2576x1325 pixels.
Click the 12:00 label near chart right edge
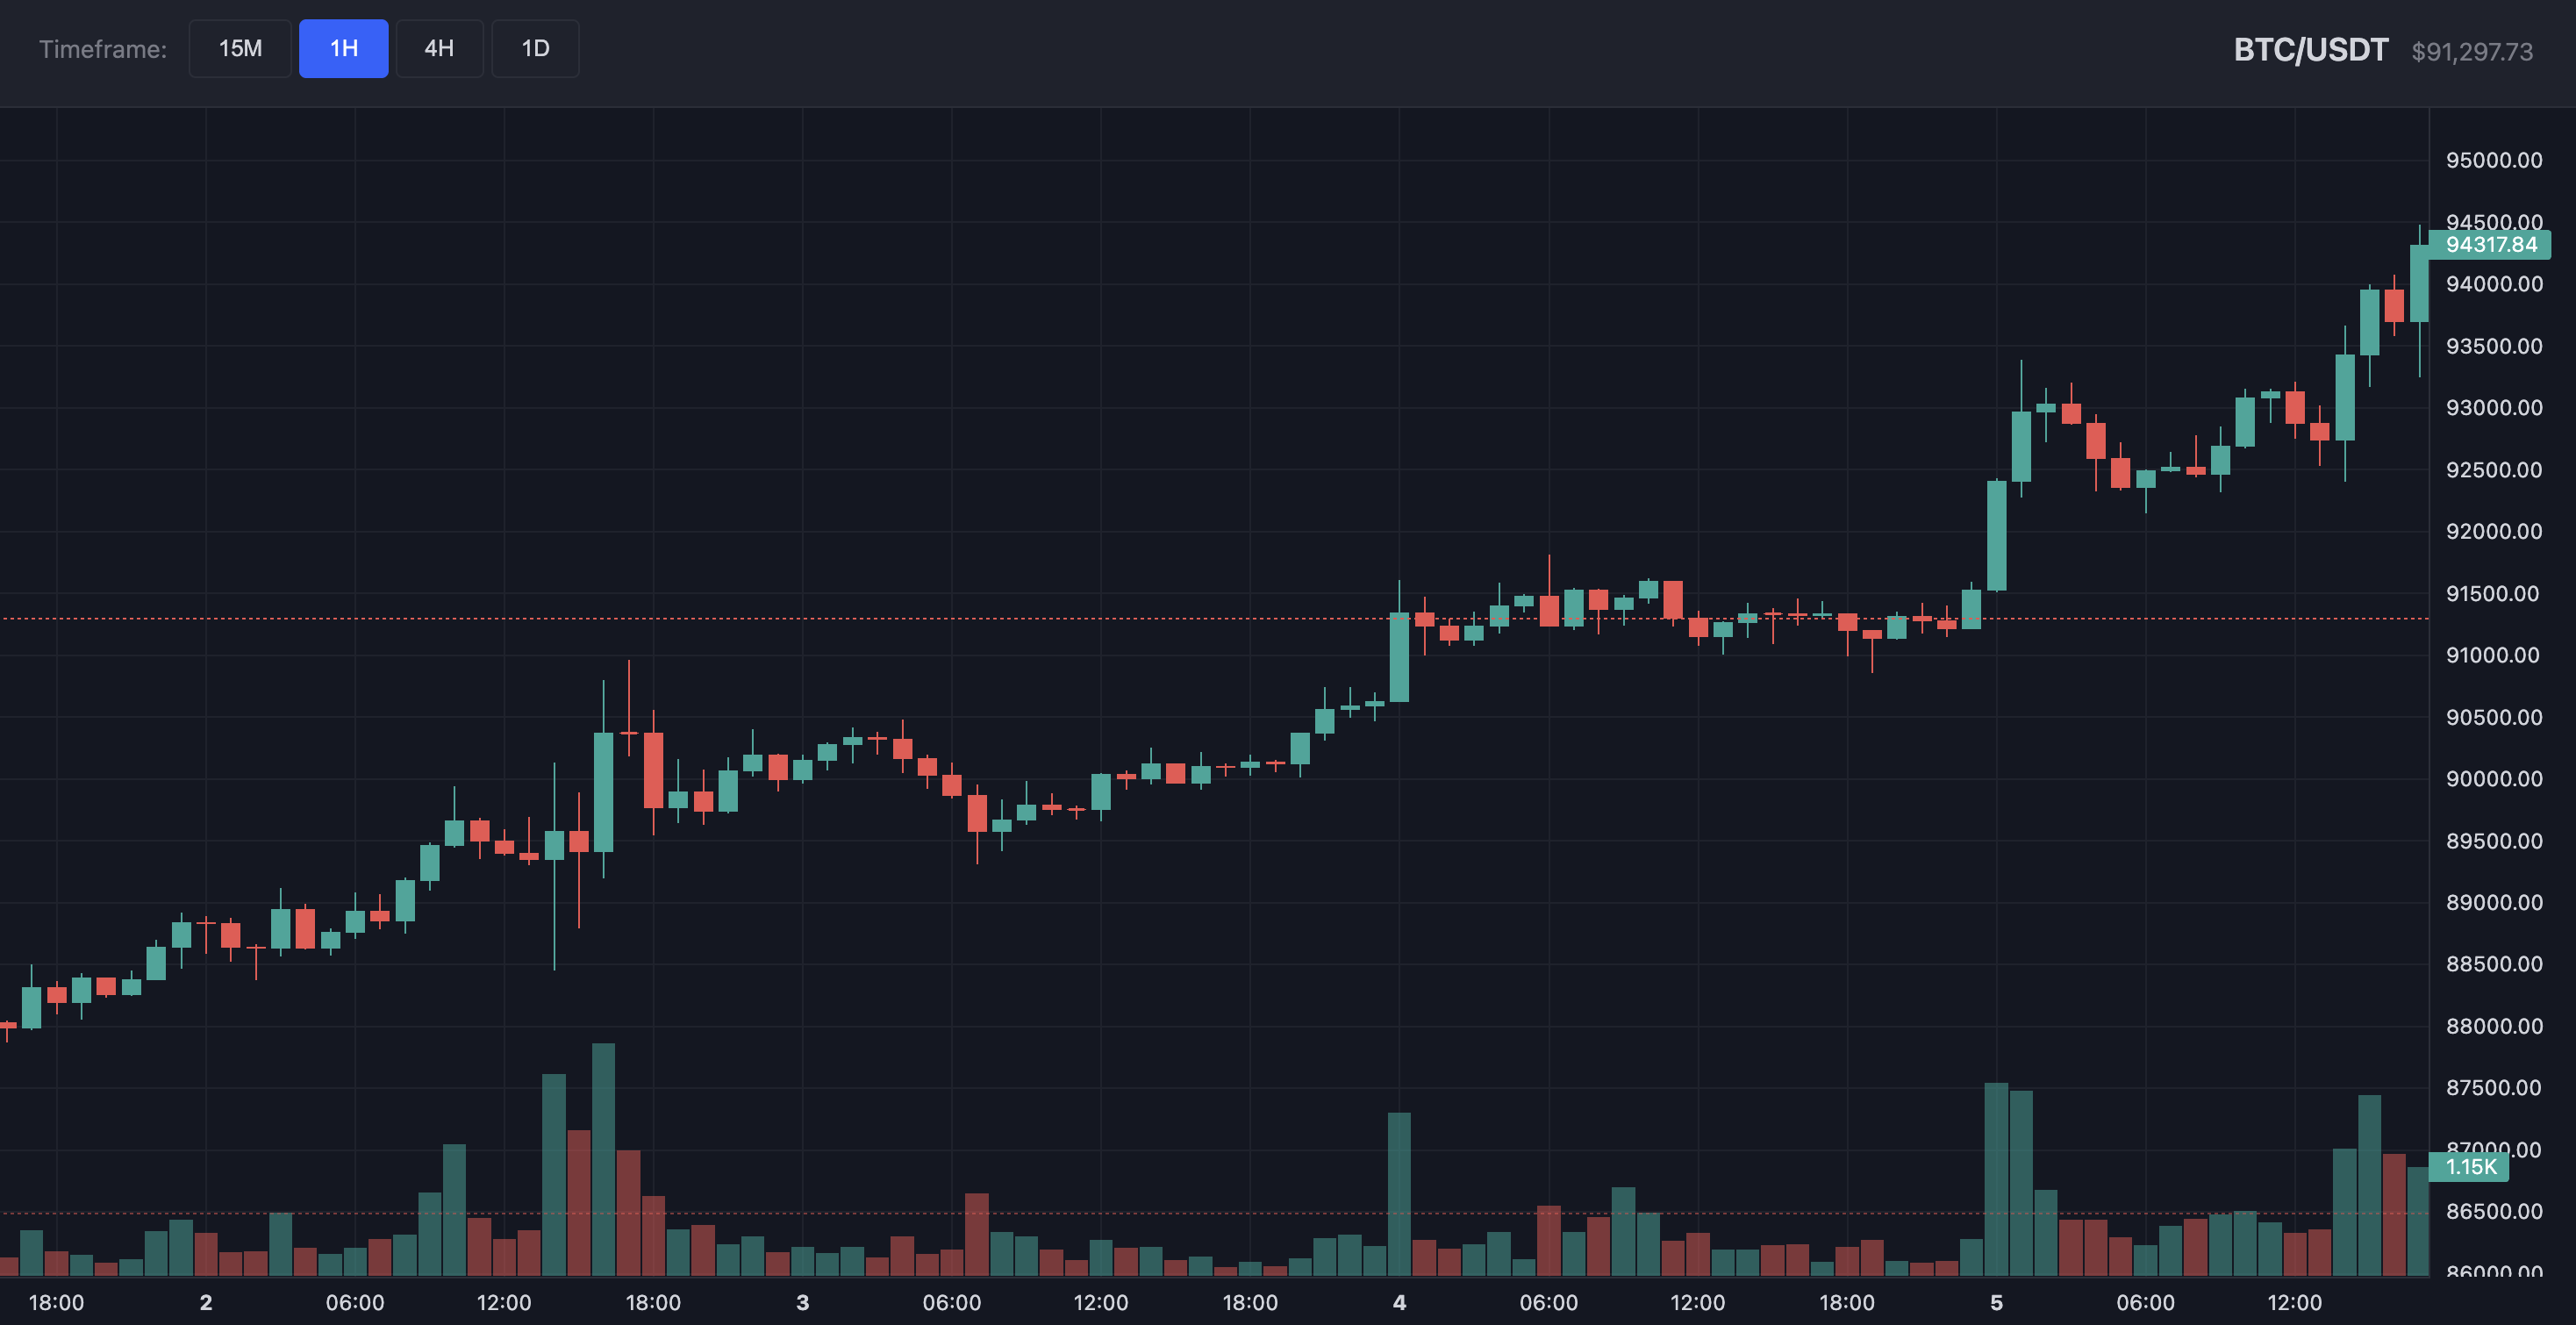click(2298, 1302)
